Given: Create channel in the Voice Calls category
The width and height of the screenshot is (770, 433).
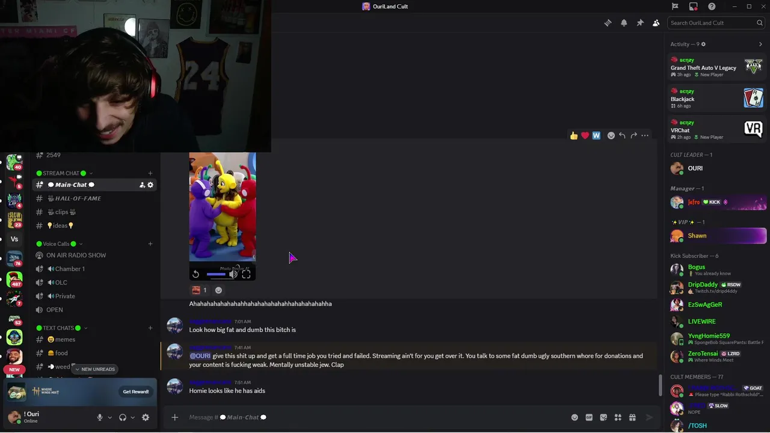Looking at the screenshot, I should click(150, 244).
